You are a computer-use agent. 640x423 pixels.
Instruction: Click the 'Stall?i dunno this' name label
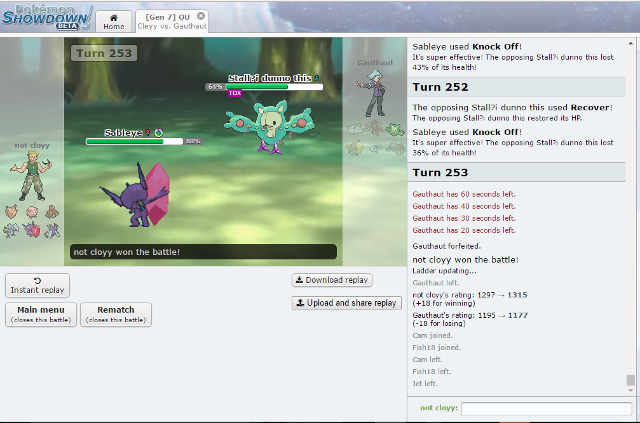pos(270,78)
